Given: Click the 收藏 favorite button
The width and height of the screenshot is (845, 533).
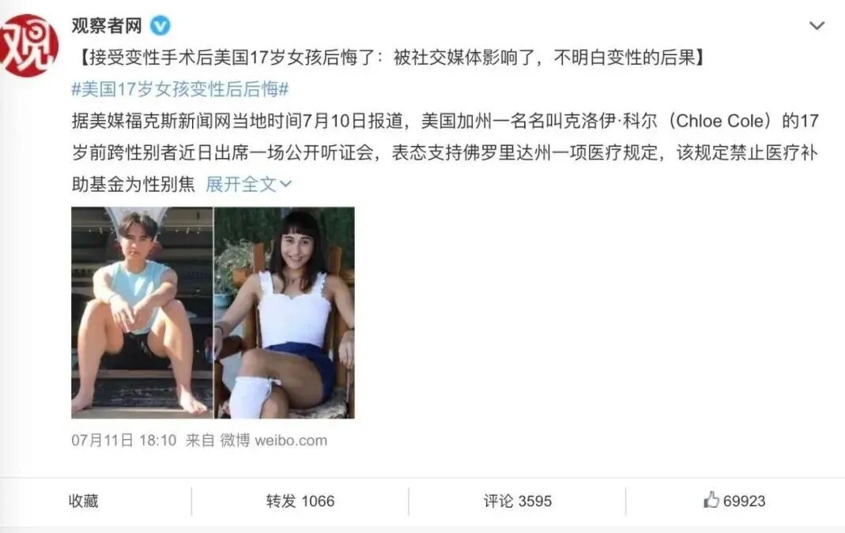Looking at the screenshot, I should click(84, 501).
